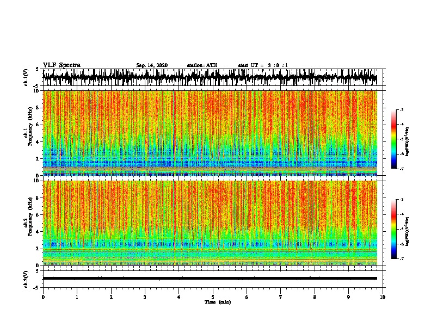This screenshot has height=333, width=431.
Task: Click the "ch.3(V)" axis label
Action: [26, 280]
